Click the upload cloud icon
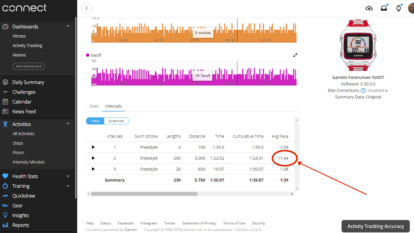This screenshot has width=414, height=233. click(x=369, y=8)
